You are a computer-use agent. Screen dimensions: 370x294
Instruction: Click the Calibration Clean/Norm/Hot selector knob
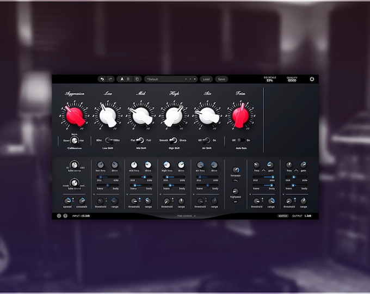[x=75, y=140]
